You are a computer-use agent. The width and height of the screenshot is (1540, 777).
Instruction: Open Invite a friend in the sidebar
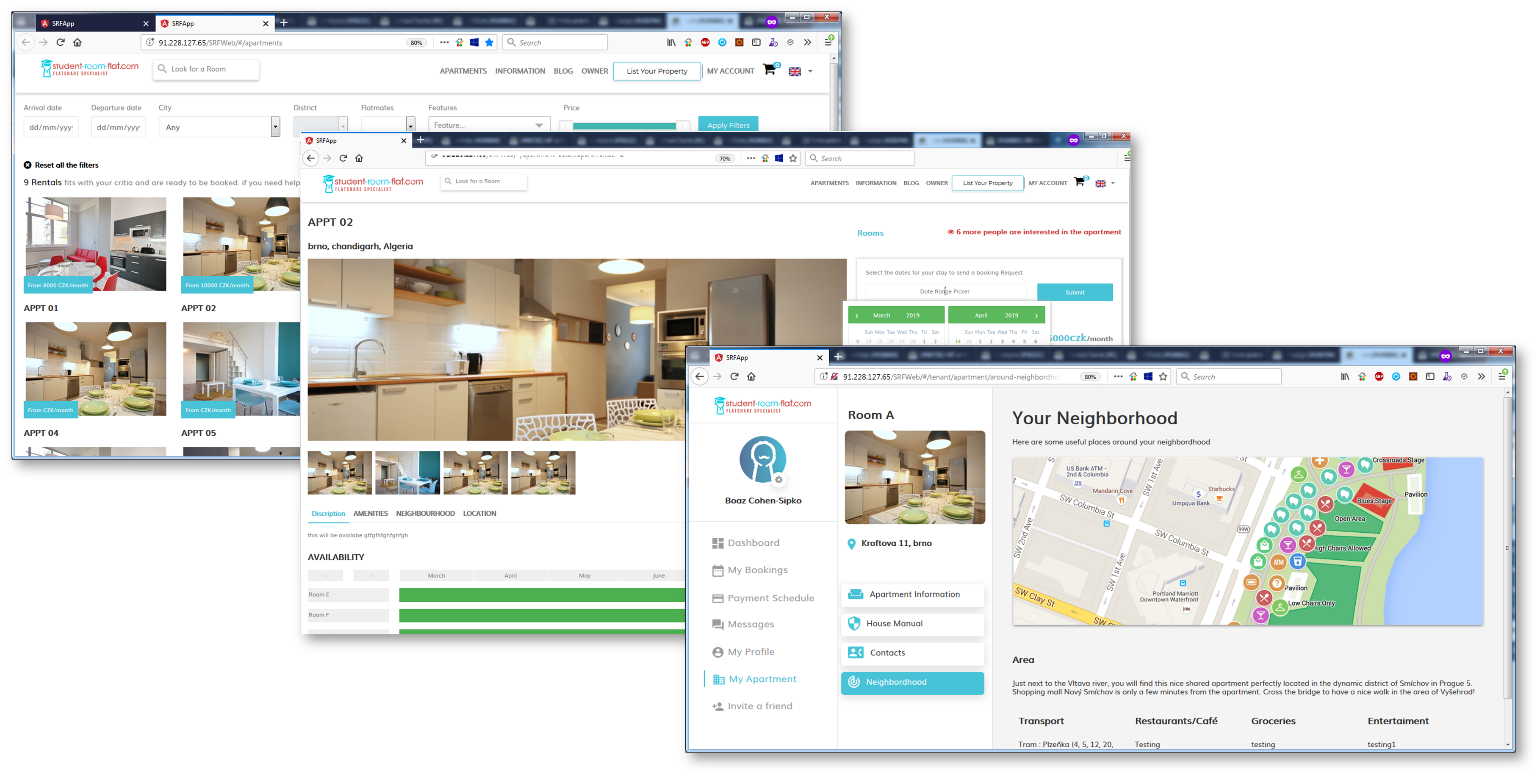[x=752, y=706]
